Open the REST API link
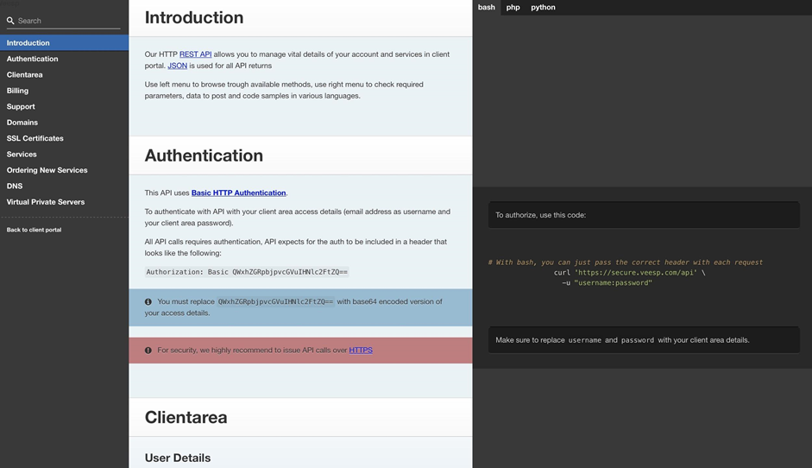 click(x=195, y=54)
